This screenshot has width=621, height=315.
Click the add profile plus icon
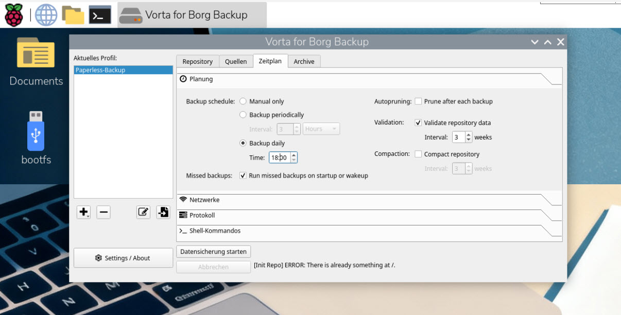pos(83,212)
